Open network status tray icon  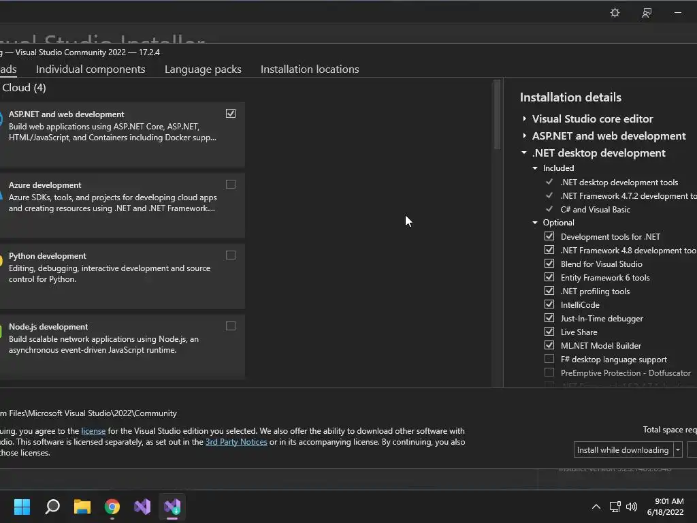[x=615, y=507]
